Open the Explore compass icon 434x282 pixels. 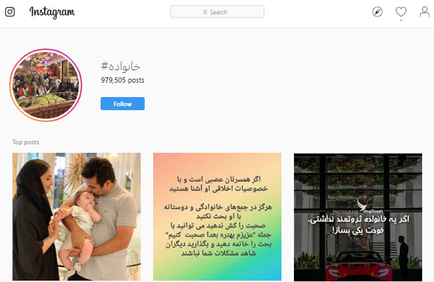tap(377, 12)
